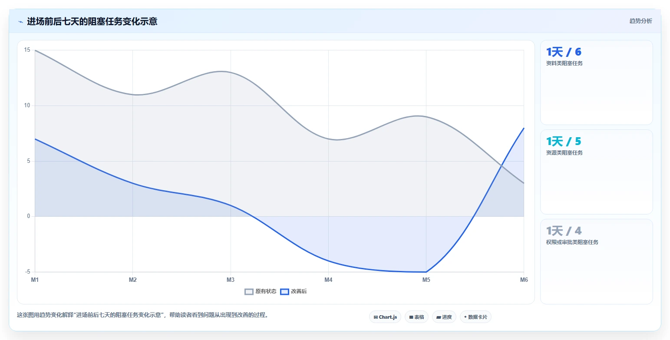
Task: Click the blue line's end point at M6
Action: pyautogui.click(x=524, y=128)
